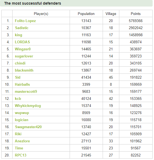Open player Folito Lopez profile link
The width and height of the screenshot is (154, 160).
tap(25, 21)
